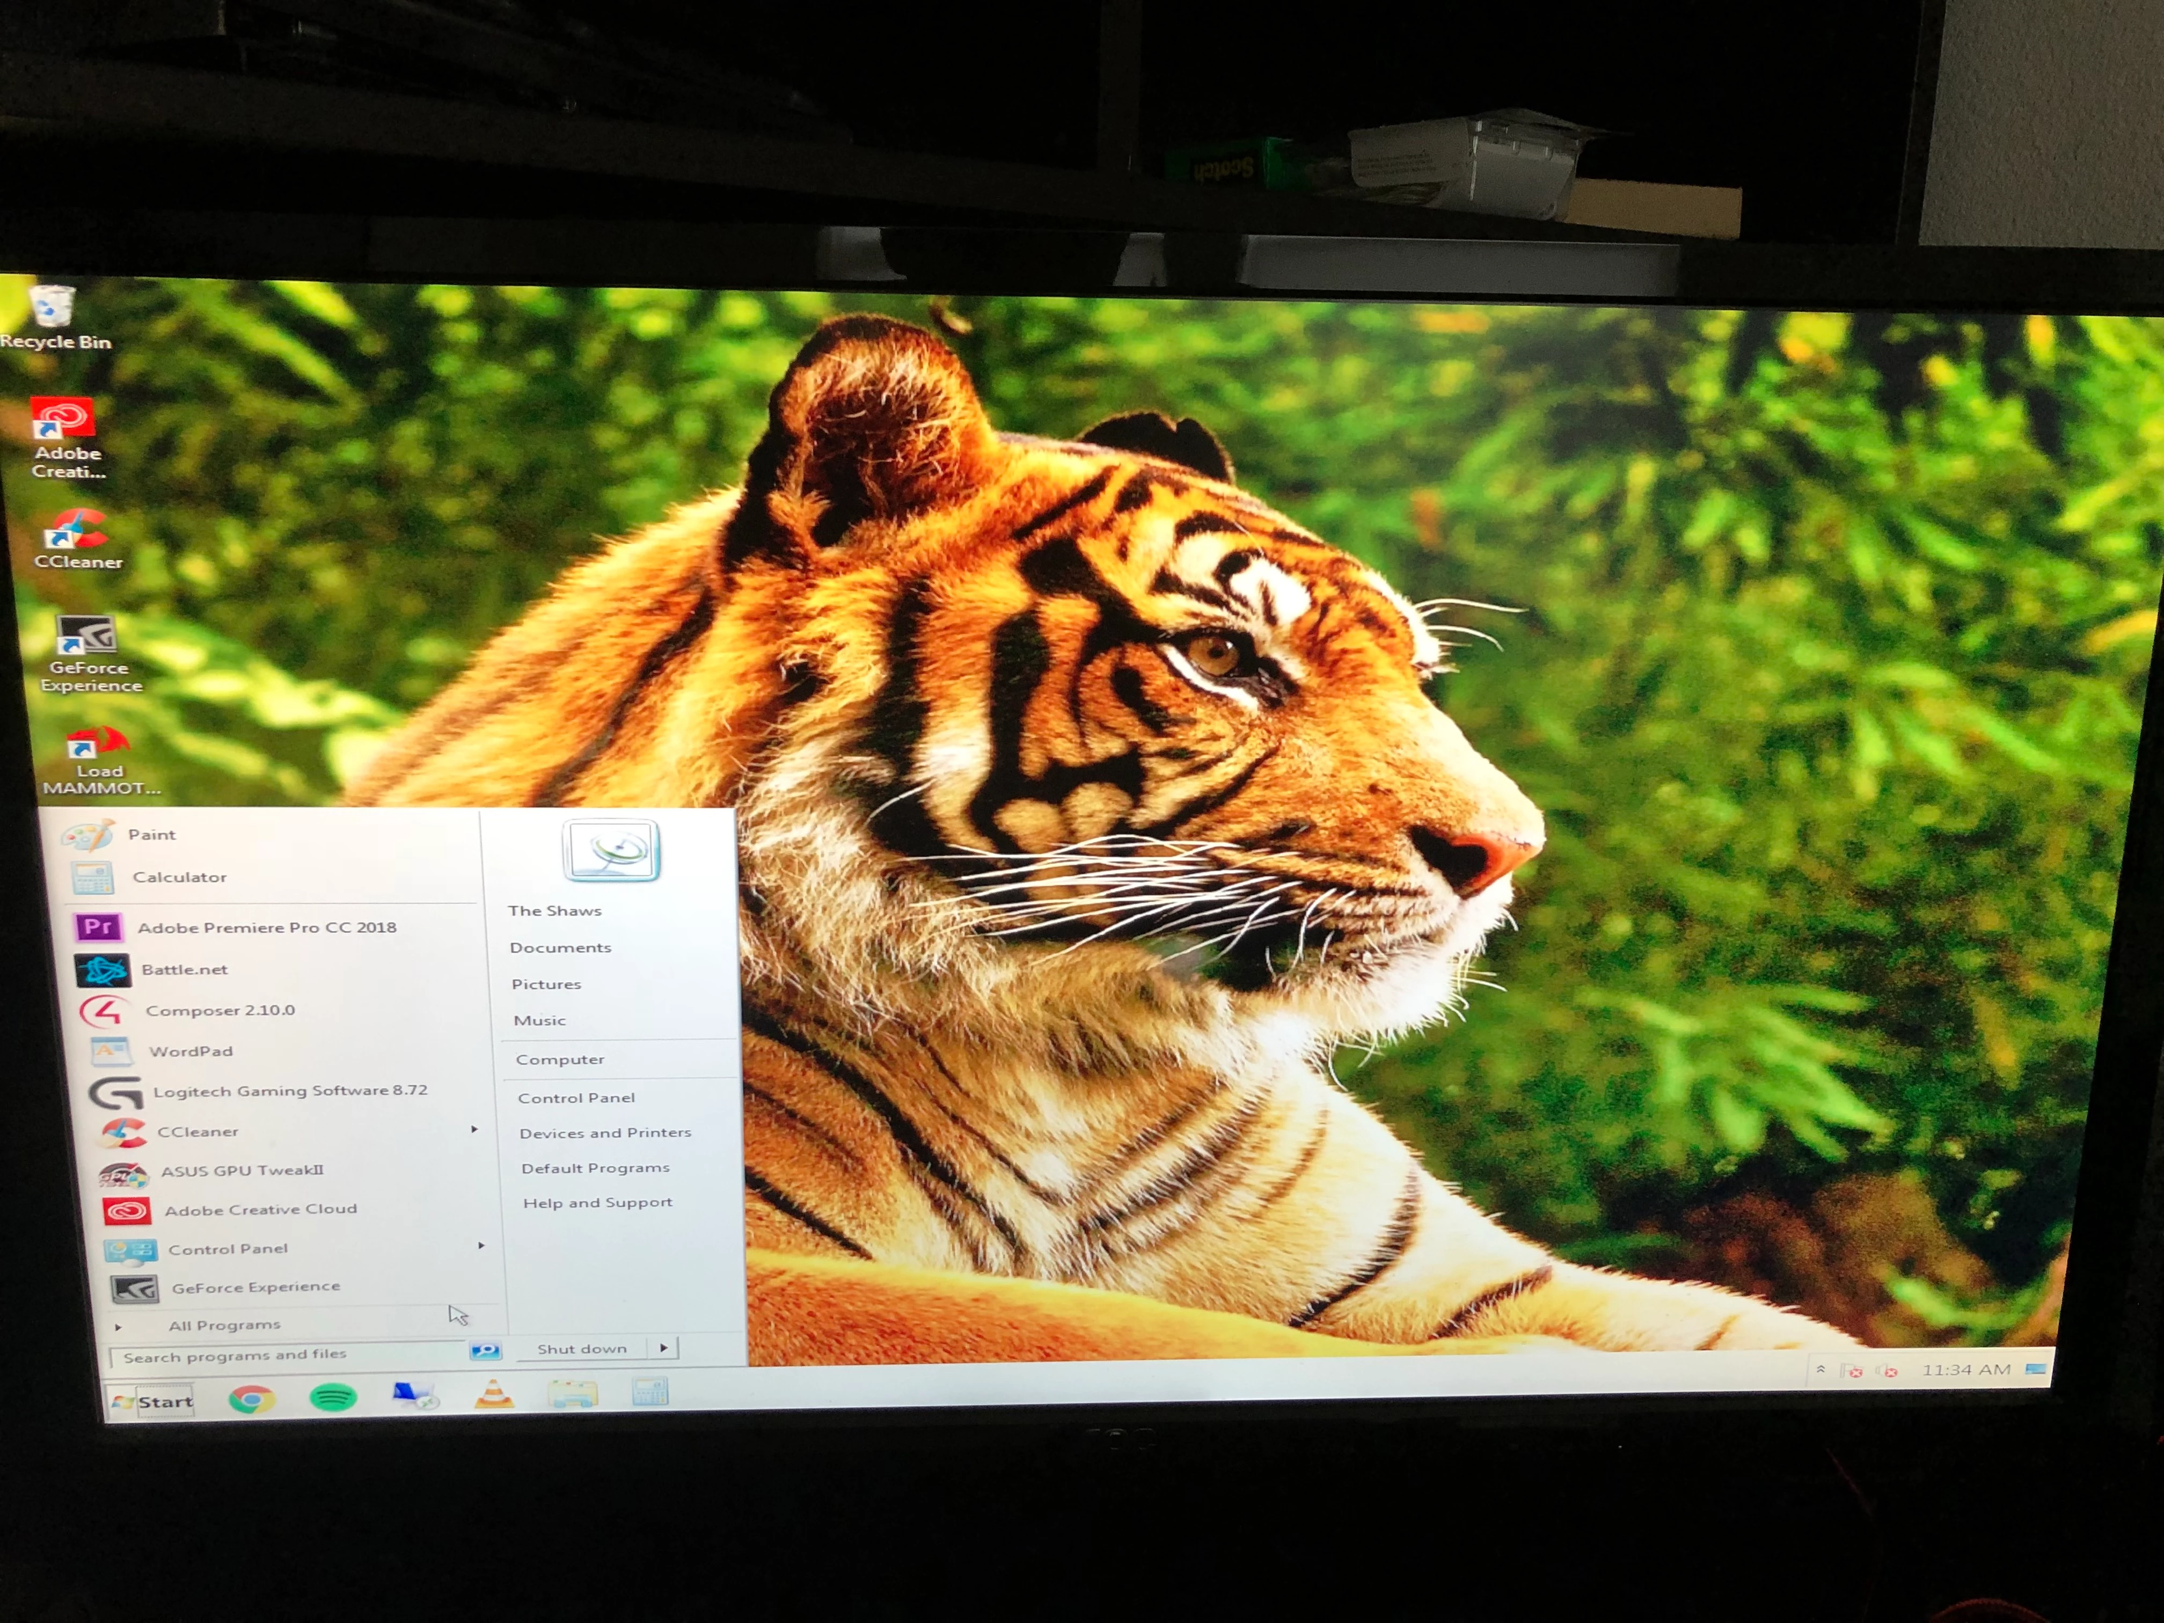Open VLC media player taskbar icon
This screenshot has height=1623, width=2164.
494,1395
